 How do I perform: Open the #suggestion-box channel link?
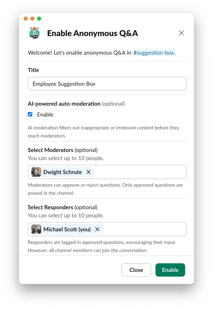point(154,53)
